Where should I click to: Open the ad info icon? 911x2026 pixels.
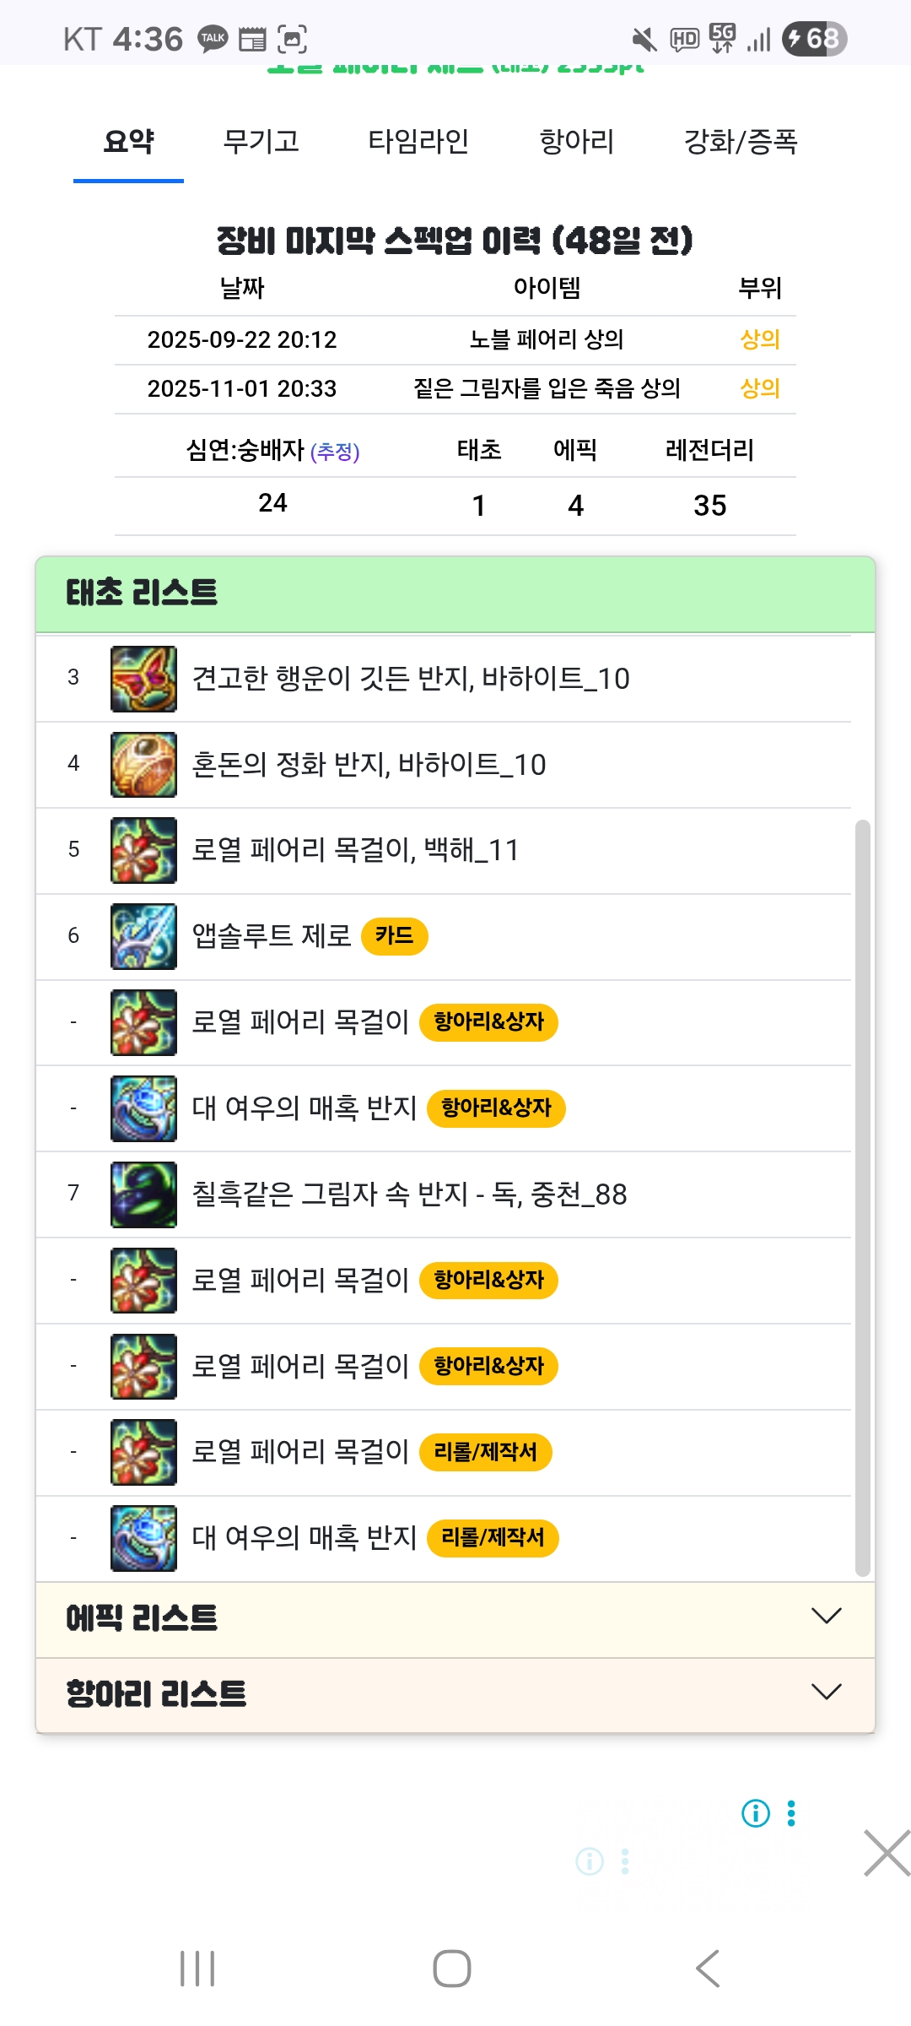click(x=755, y=1812)
